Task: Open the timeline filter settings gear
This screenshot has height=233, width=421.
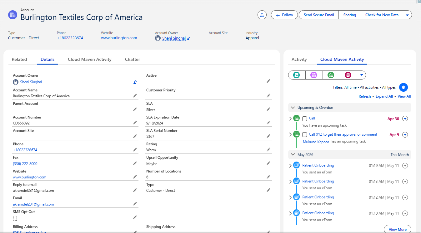Action: point(403,87)
